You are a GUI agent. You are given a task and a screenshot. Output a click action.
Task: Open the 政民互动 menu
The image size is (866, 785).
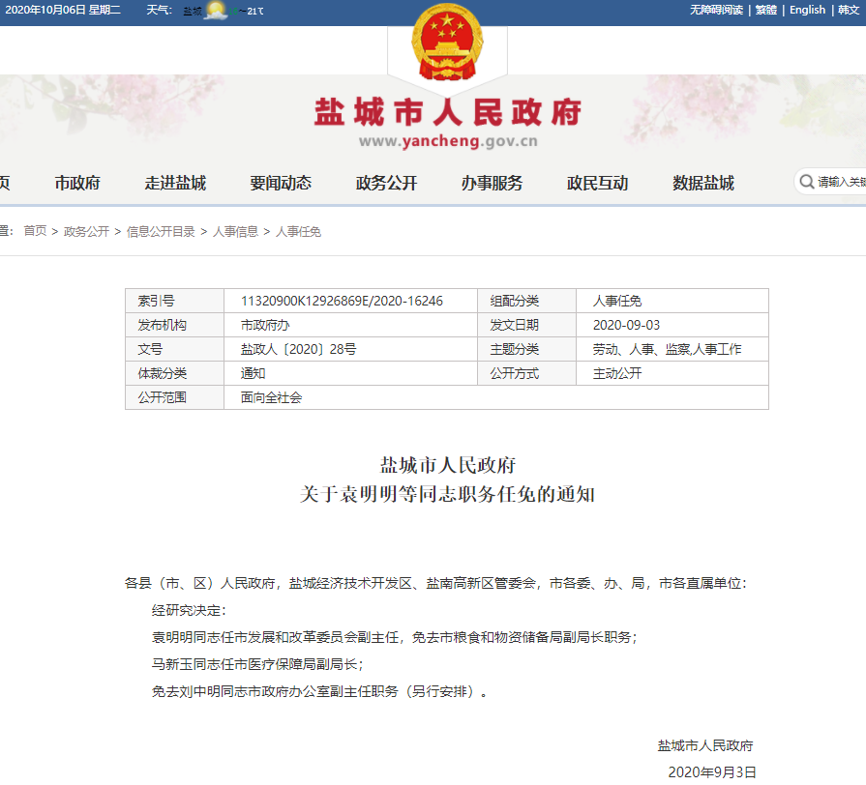coord(597,183)
